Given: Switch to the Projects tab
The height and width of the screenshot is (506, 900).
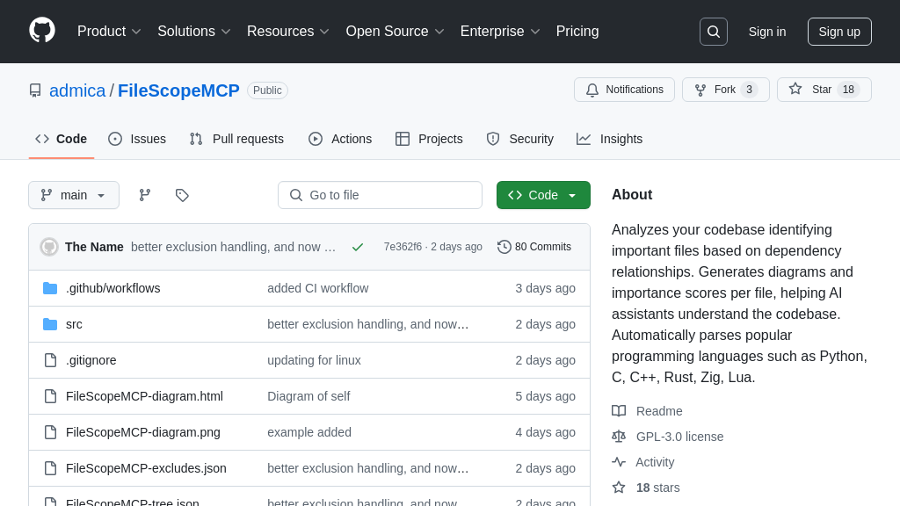Looking at the screenshot, I should (429, 139).
